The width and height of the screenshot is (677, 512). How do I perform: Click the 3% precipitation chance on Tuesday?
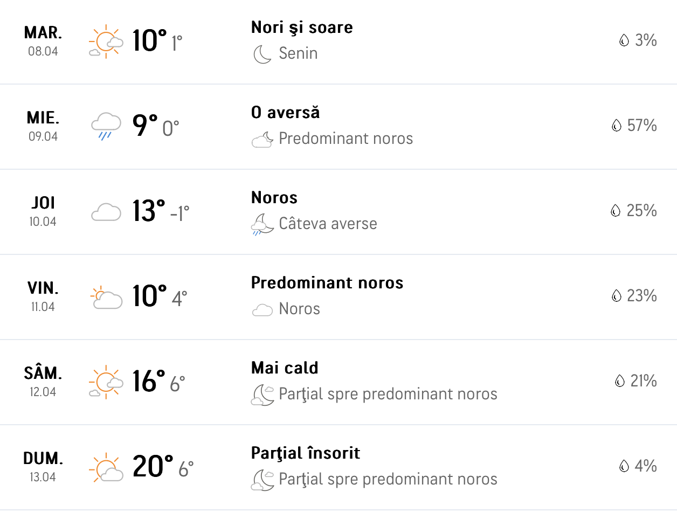(645, 40)
